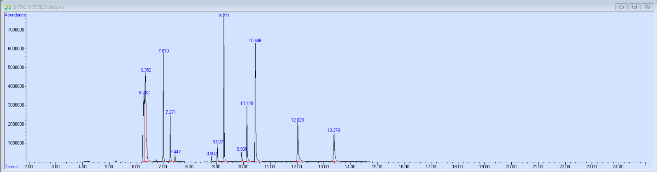Click the Time--> axis label

12,167
